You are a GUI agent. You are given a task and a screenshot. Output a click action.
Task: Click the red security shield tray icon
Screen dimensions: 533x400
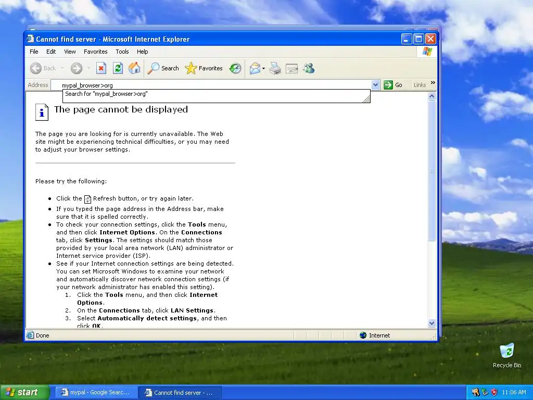(x=494, y=392)
